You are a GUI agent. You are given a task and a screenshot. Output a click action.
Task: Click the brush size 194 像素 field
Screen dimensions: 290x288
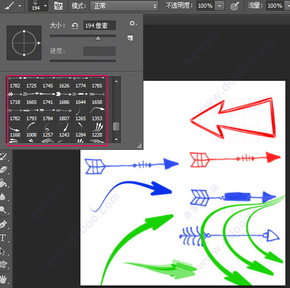99,26
